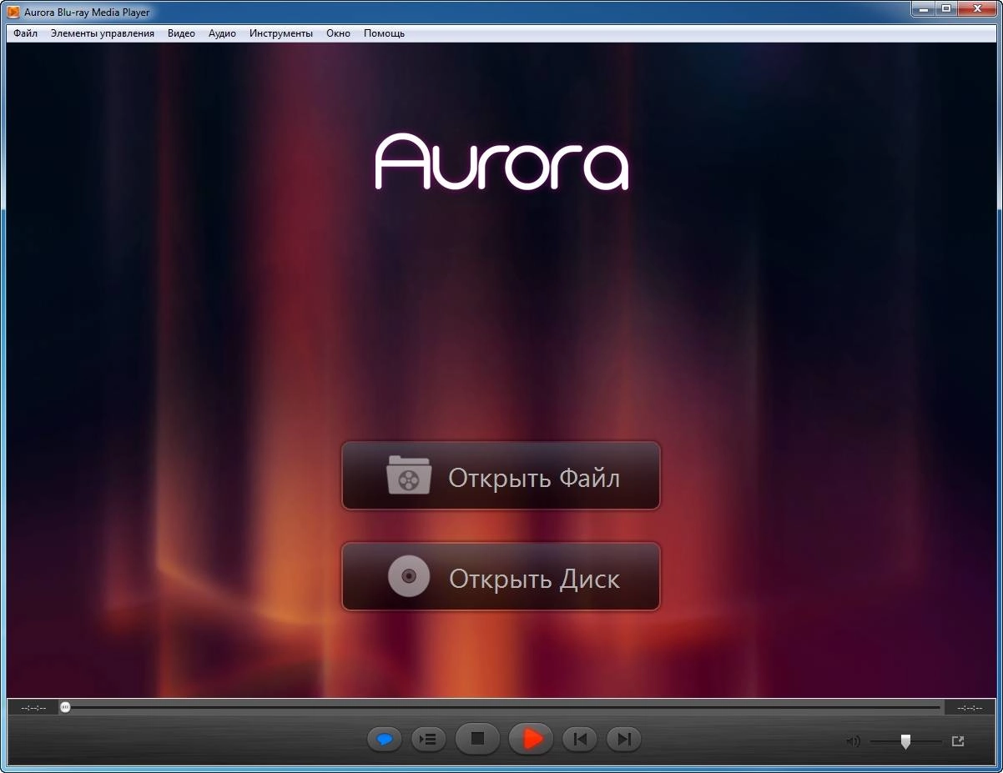The image size is (1003, 773).
Task: Close the Aurora Blu-ray Media Player window
Action: tap(976, 9)
